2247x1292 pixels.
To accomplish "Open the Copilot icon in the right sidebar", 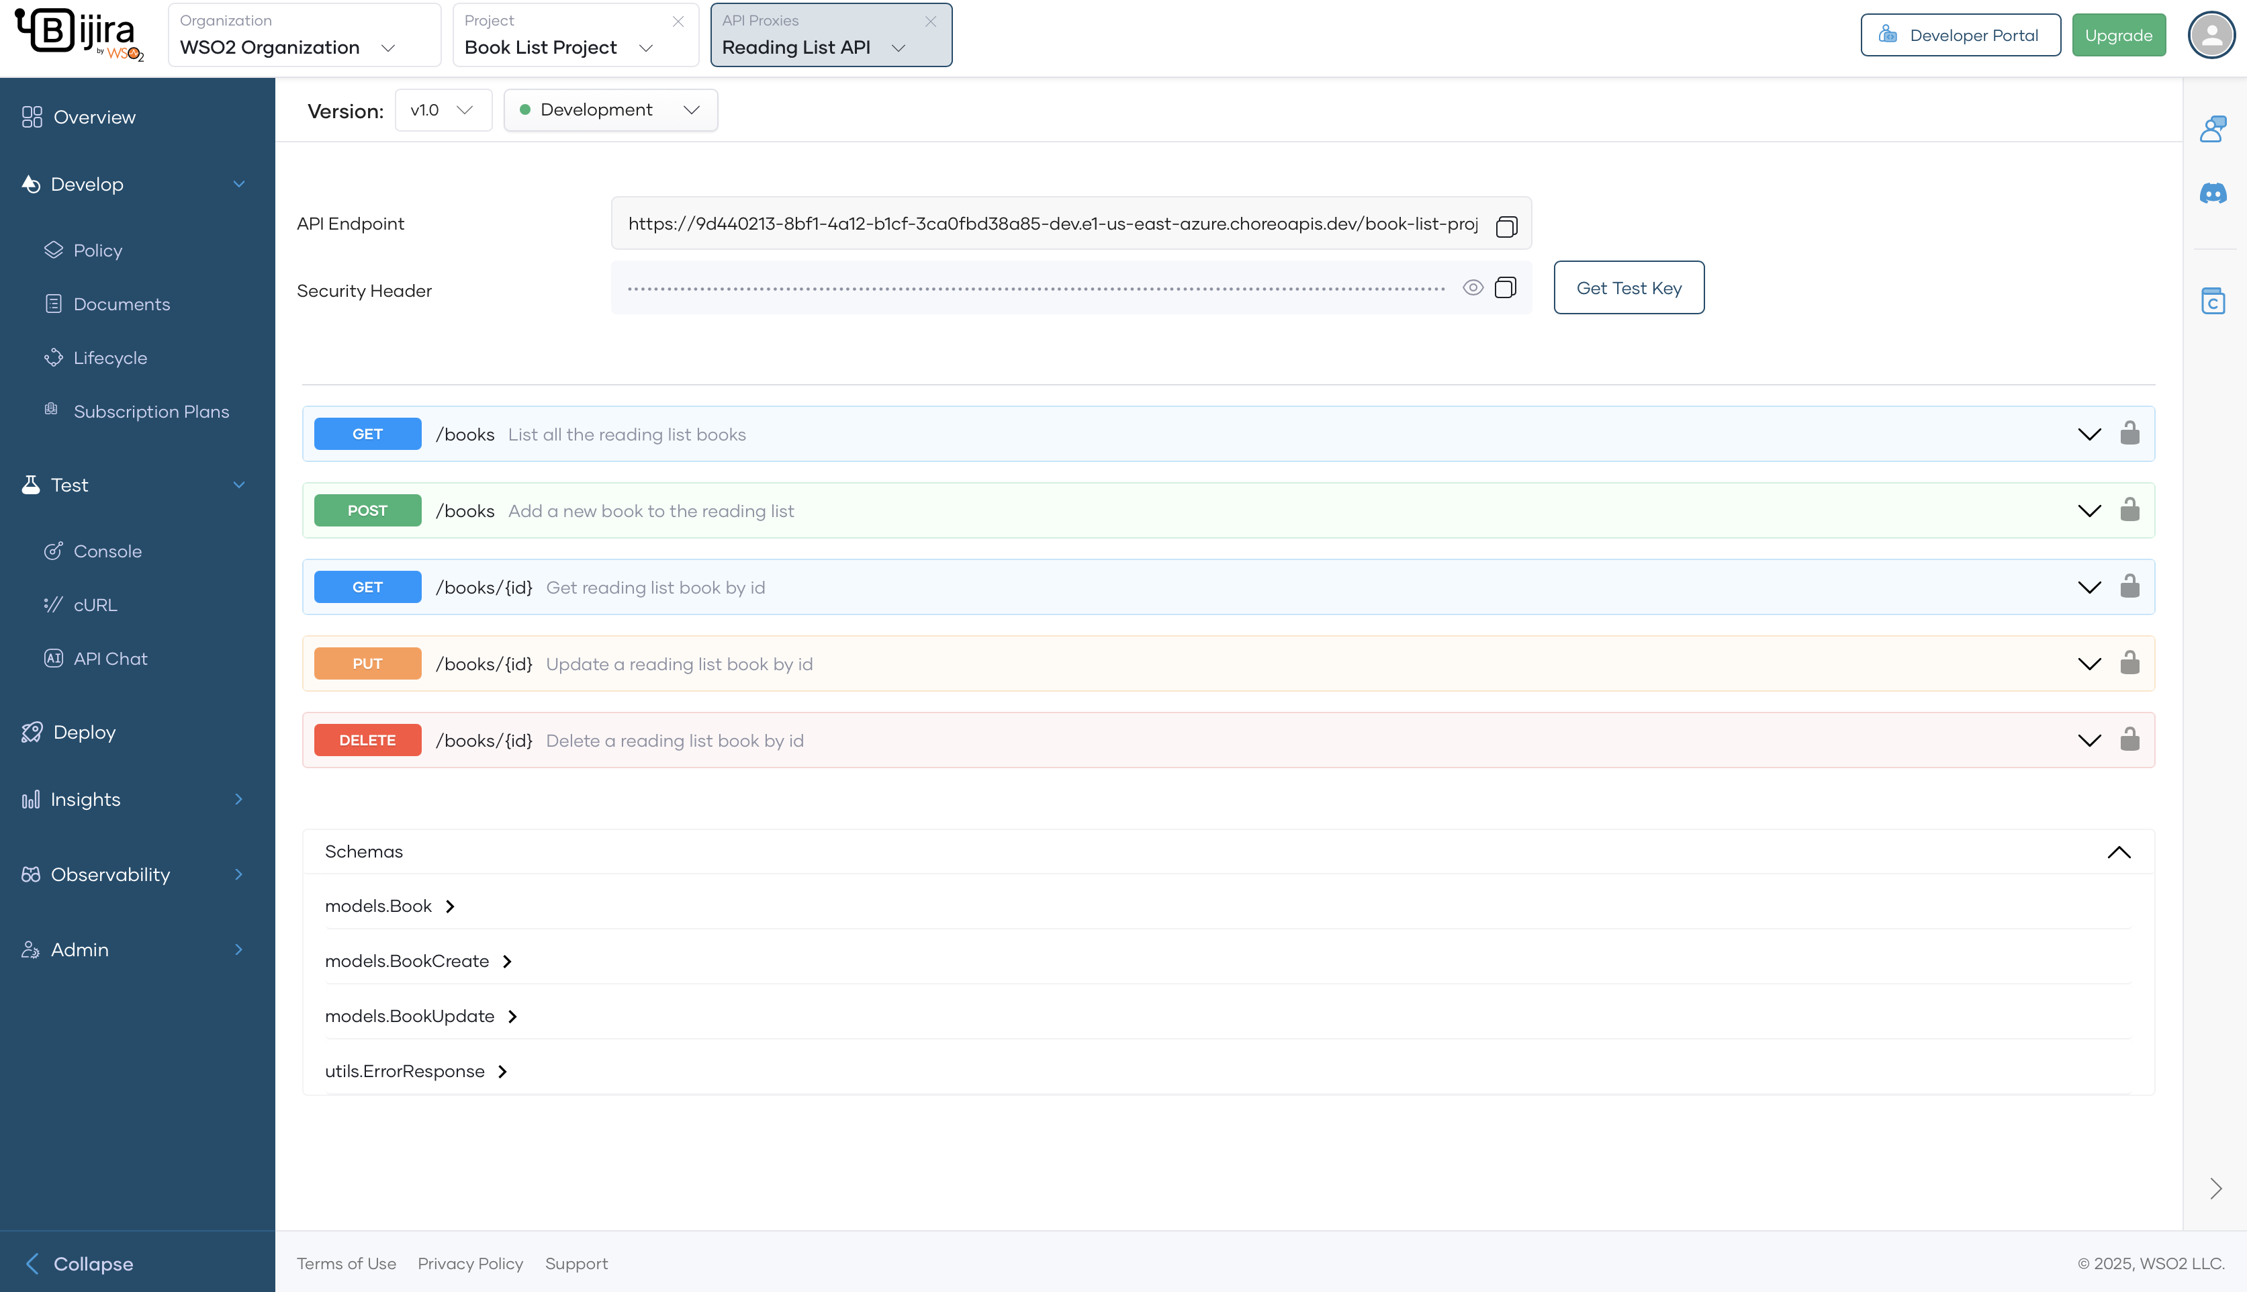I will [2212, 302].
